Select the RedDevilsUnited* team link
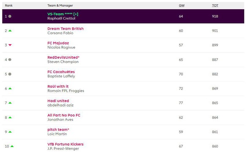This screenshot has height=152, width=246. tap(63, 57)
